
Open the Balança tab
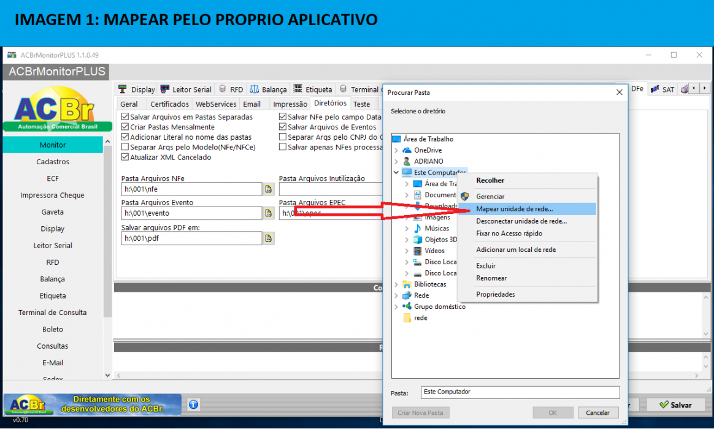269,89
